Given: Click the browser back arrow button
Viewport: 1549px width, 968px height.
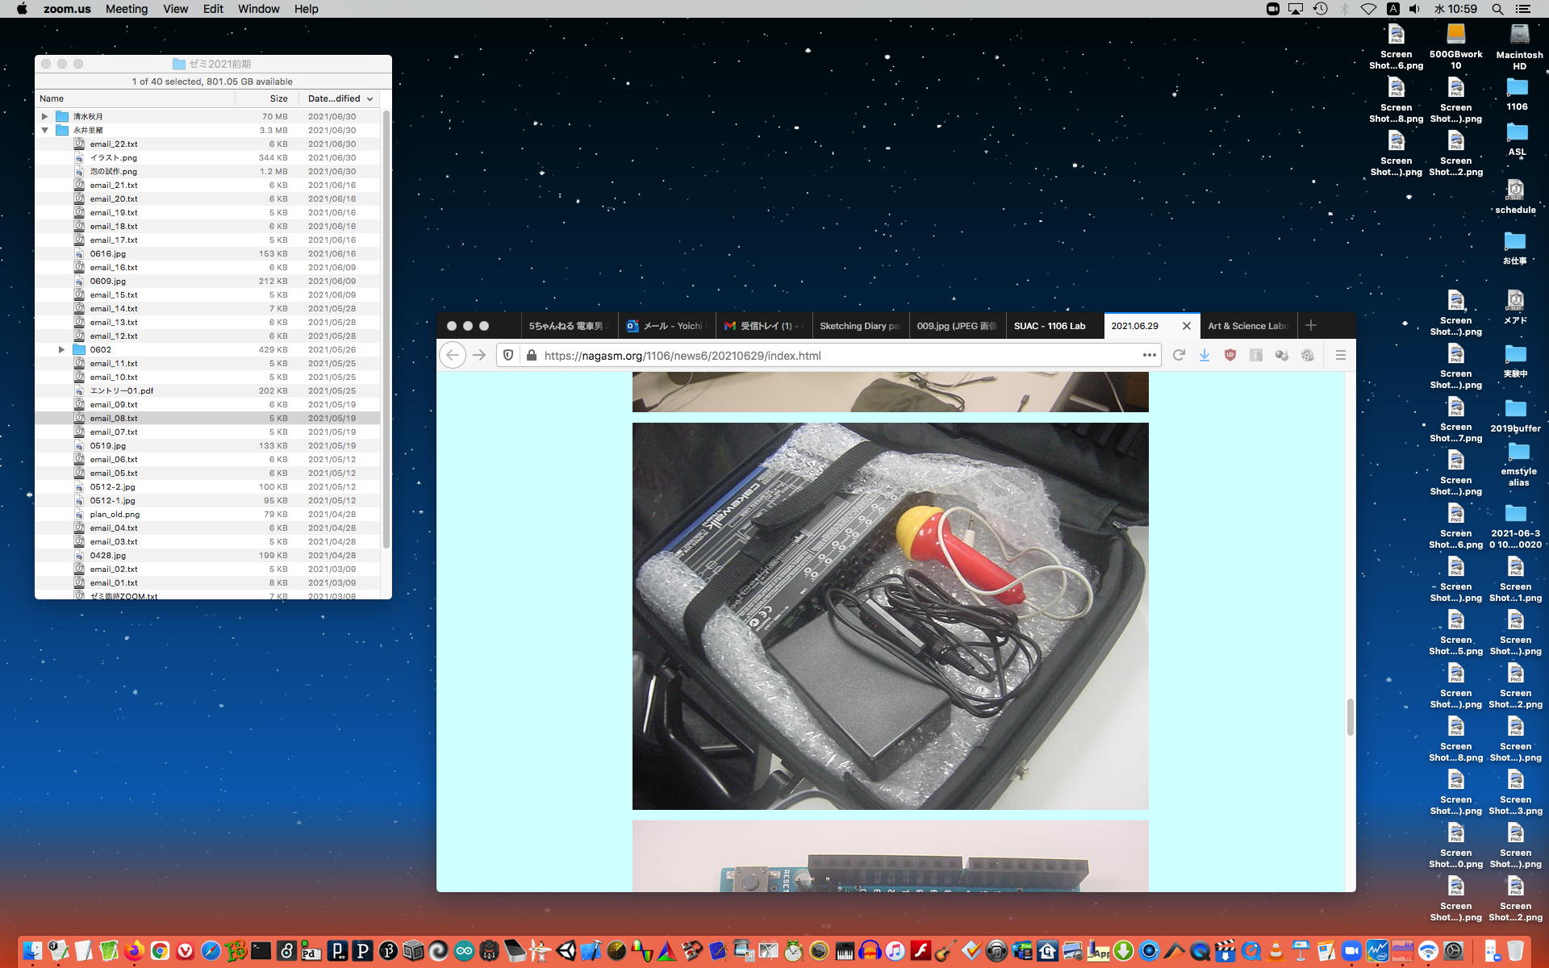Looking at the screenshot, I should [453, 355].
